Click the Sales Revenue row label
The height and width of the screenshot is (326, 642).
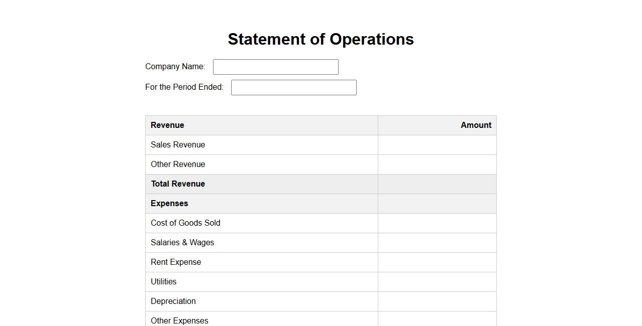tap(178, 145)
